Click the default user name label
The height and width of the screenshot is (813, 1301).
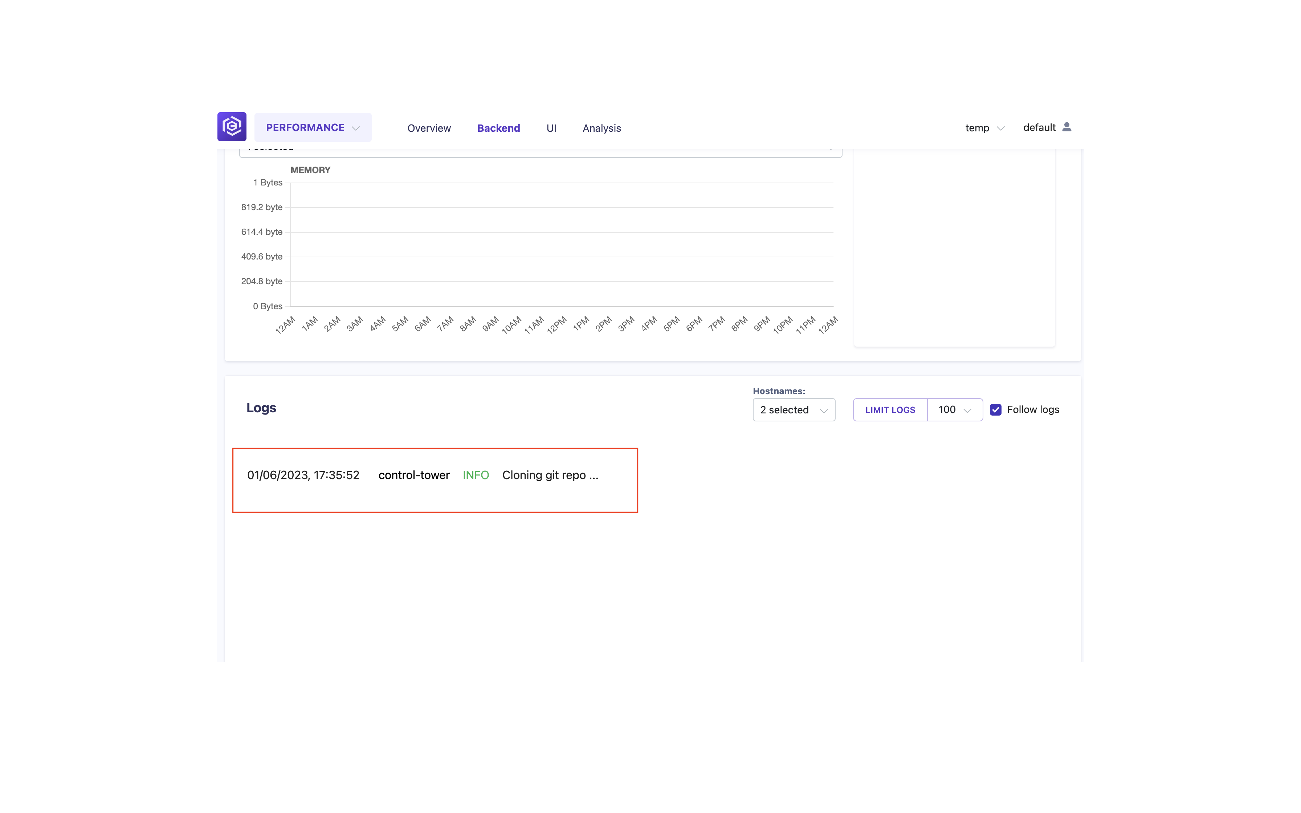coord(1039,127)
